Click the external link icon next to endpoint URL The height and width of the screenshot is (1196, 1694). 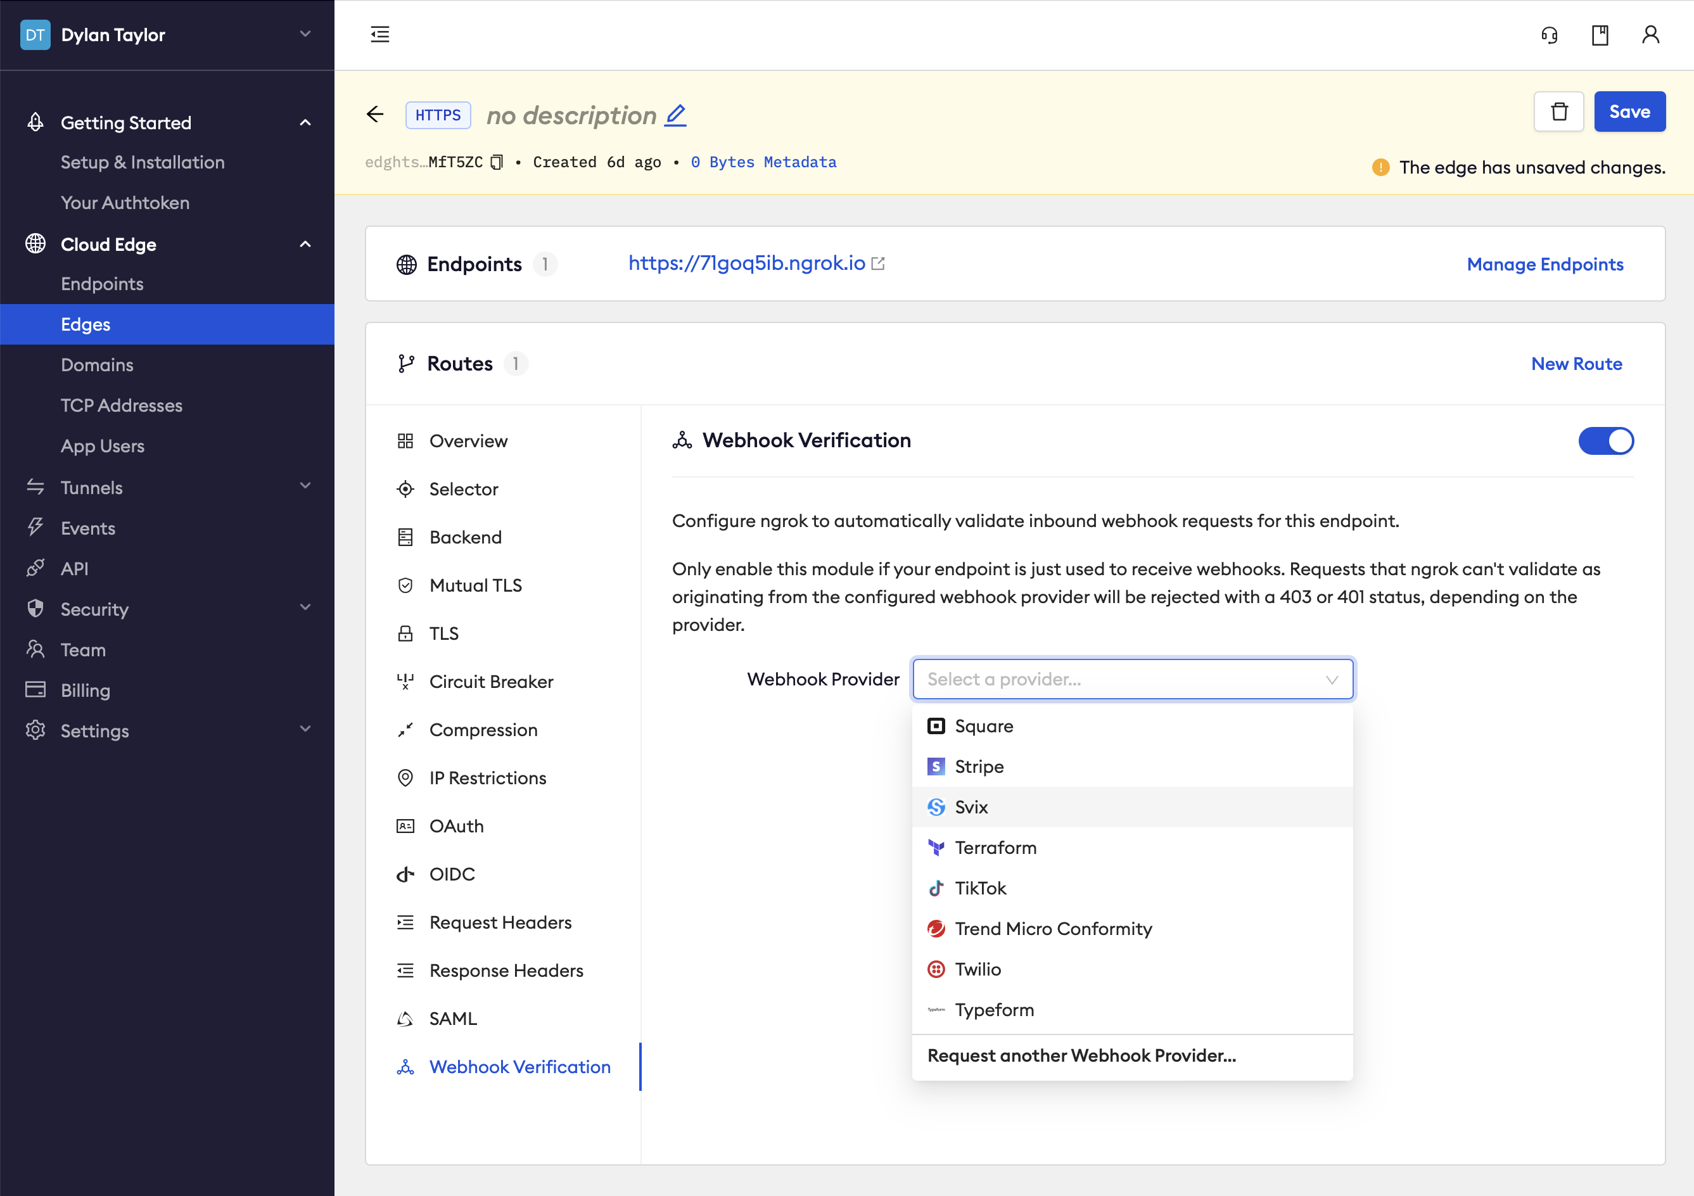click(878, 263)
